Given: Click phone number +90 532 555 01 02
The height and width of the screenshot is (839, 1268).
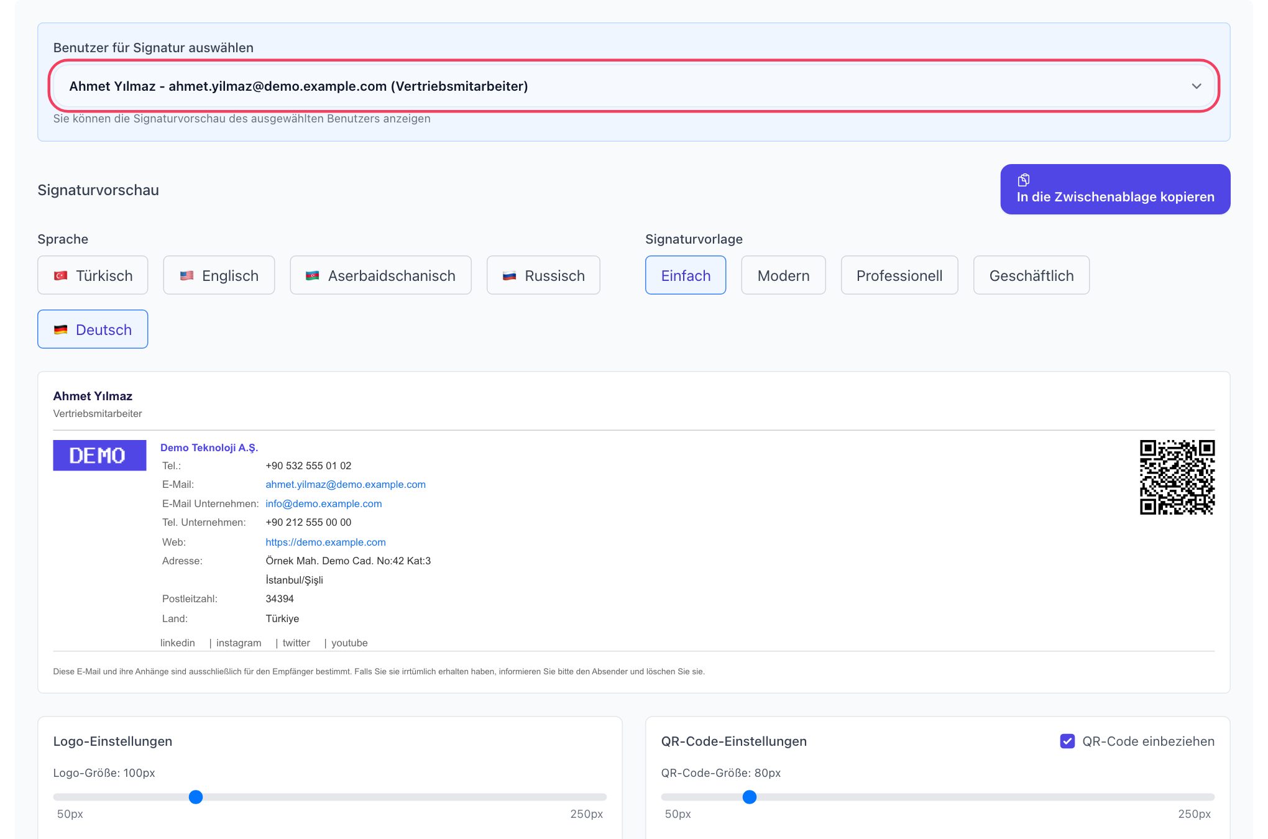Looking at the screenshot, I should coord(308,465).
